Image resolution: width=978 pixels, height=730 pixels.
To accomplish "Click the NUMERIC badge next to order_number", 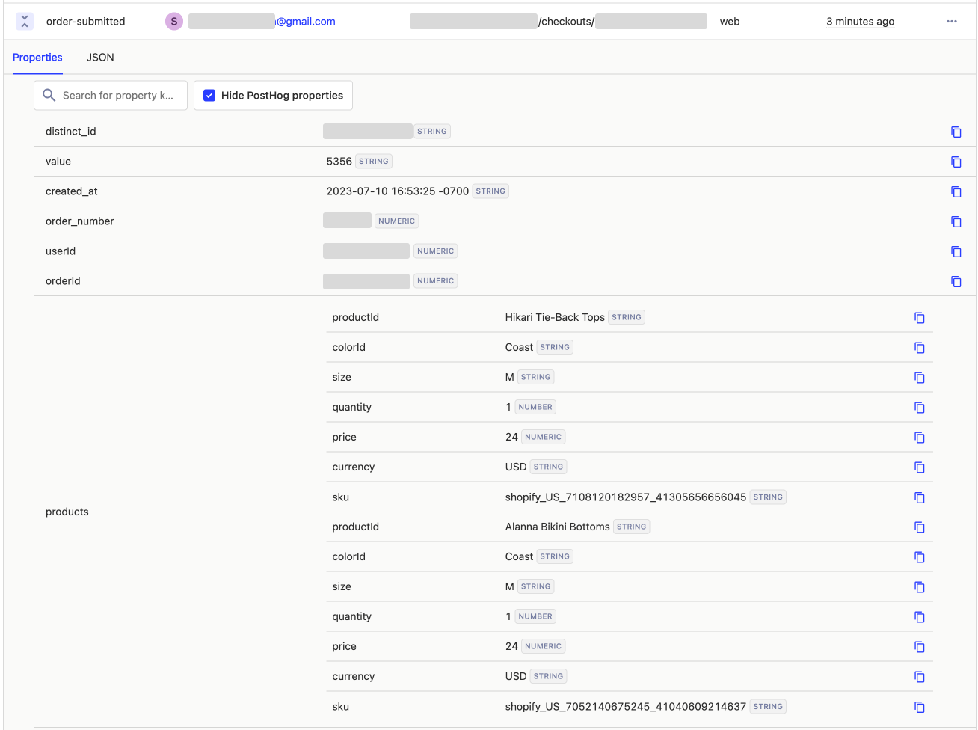I will [396, 220].
